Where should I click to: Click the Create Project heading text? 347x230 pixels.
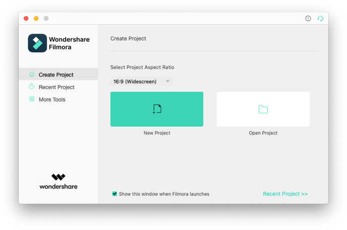(128, 38)
